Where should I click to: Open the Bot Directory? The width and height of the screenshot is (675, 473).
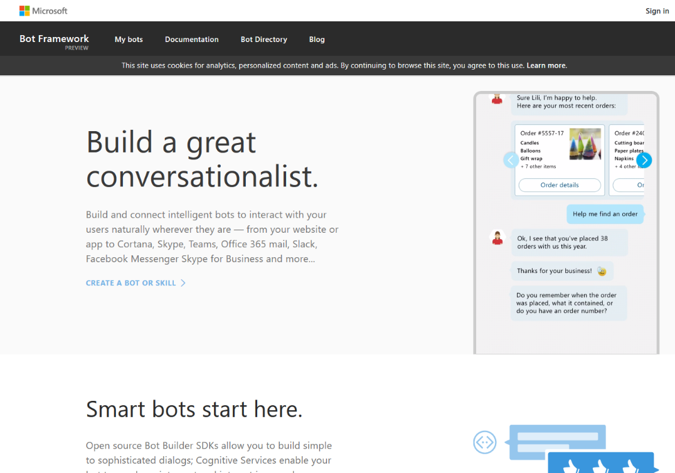tap(264, 39)
